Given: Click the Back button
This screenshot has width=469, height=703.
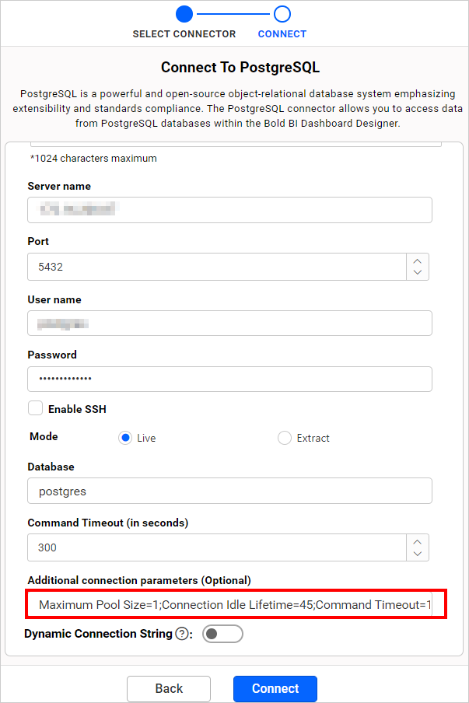Looking at the screenshot, I should click(x=169, y=688).
